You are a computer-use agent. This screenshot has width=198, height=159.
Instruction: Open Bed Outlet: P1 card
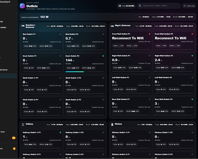tap(42, 42)
